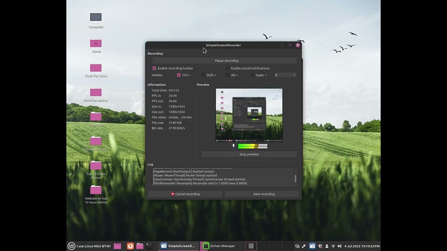The height and width of the screenshot is (251, 447).
Task: Click the audio level meter
Action: [253, 146]
